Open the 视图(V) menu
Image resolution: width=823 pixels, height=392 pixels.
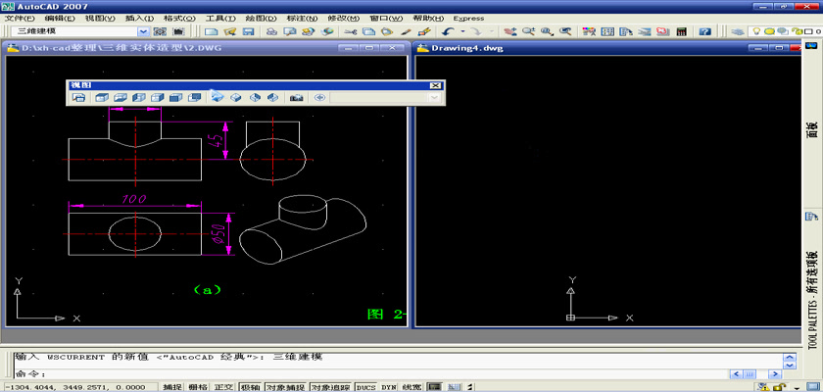(x=100, y=19)
